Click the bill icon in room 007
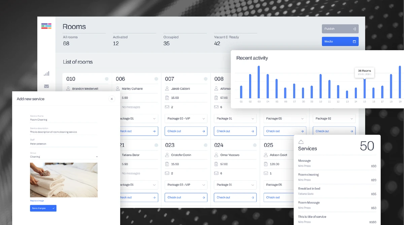 (167, 98)
